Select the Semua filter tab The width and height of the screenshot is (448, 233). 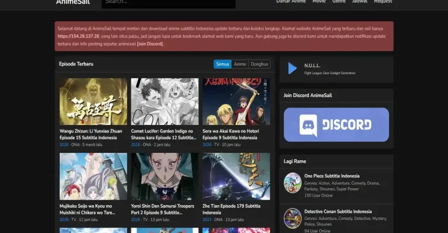pos(223,64)
